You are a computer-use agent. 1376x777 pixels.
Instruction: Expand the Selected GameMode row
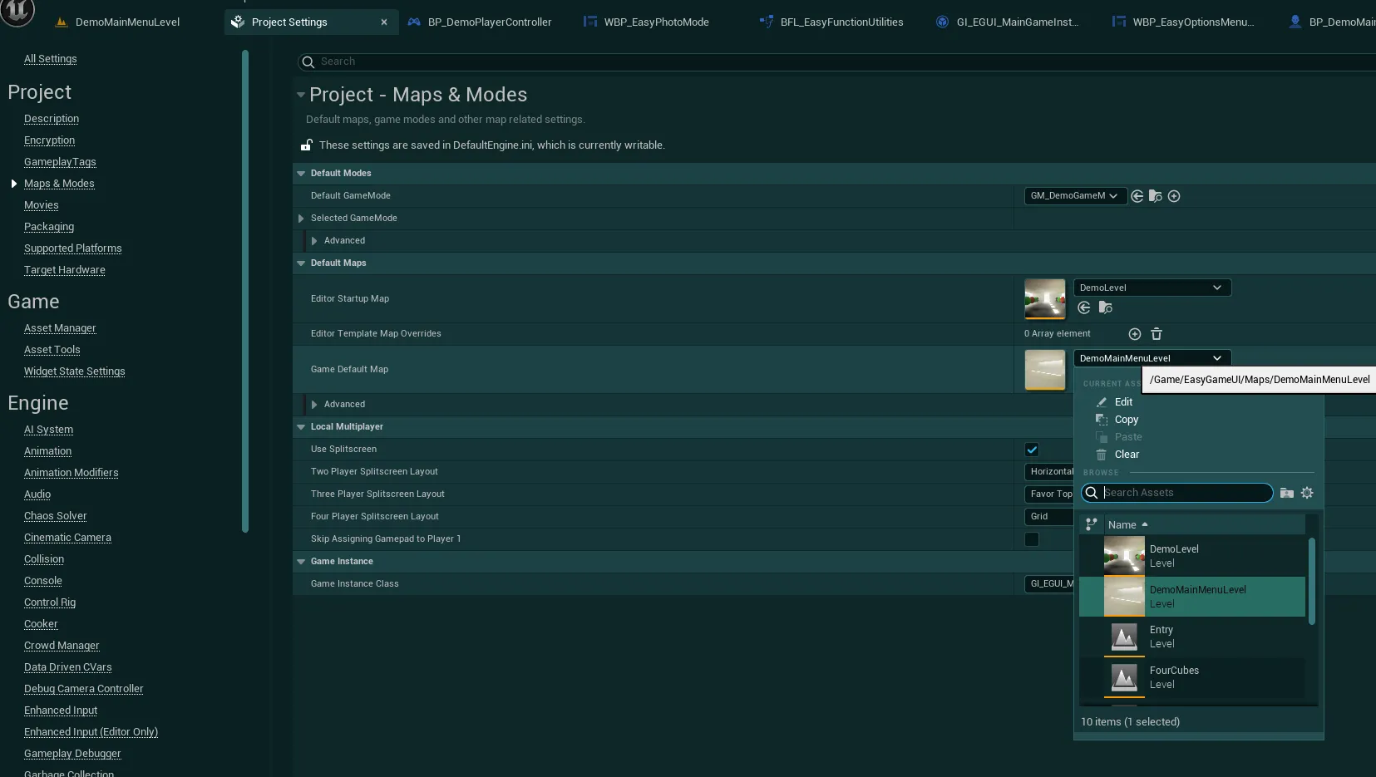[301, 219]
